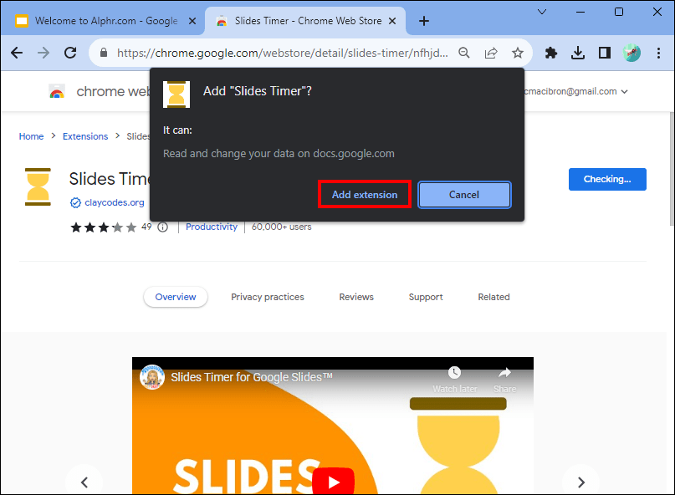Click the zoom magnifier icon in address bar
675x495 pixels.
[464, 53]
